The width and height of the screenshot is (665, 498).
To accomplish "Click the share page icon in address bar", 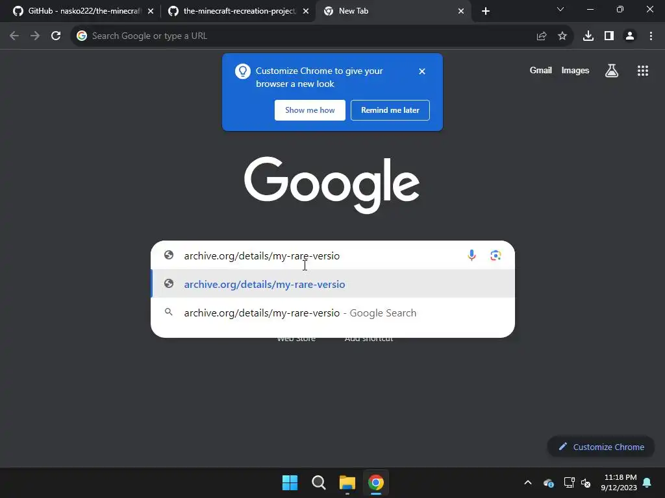I will point(542,36).
